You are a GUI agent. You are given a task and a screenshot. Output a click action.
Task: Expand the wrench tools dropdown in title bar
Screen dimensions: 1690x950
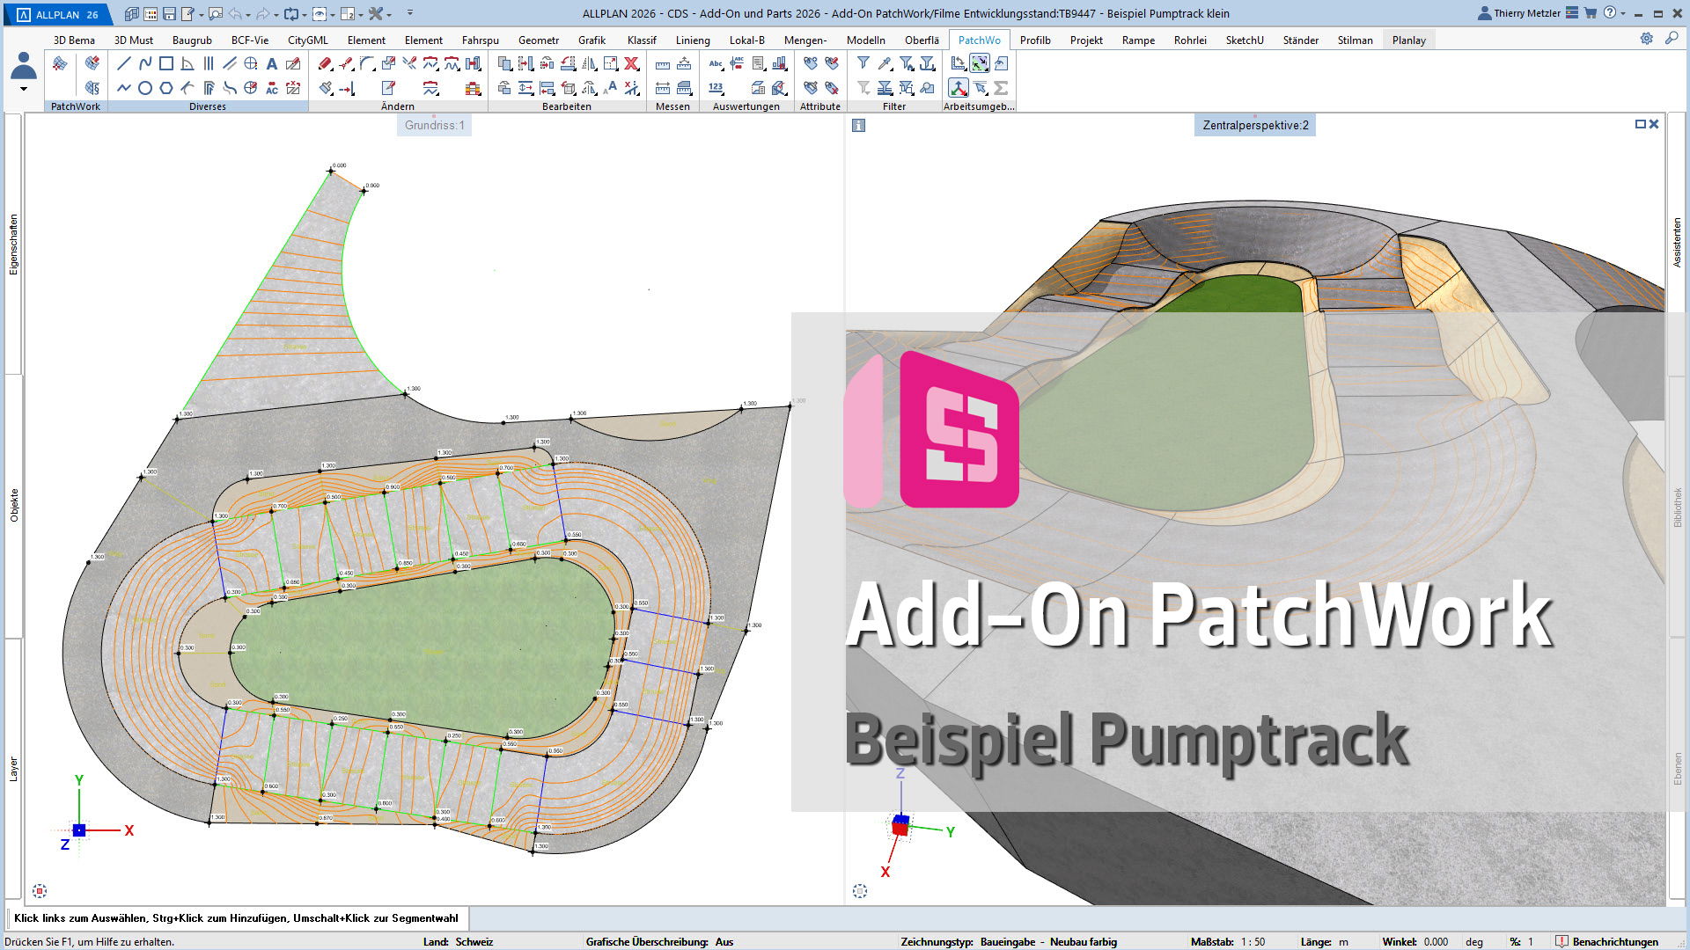389,14
